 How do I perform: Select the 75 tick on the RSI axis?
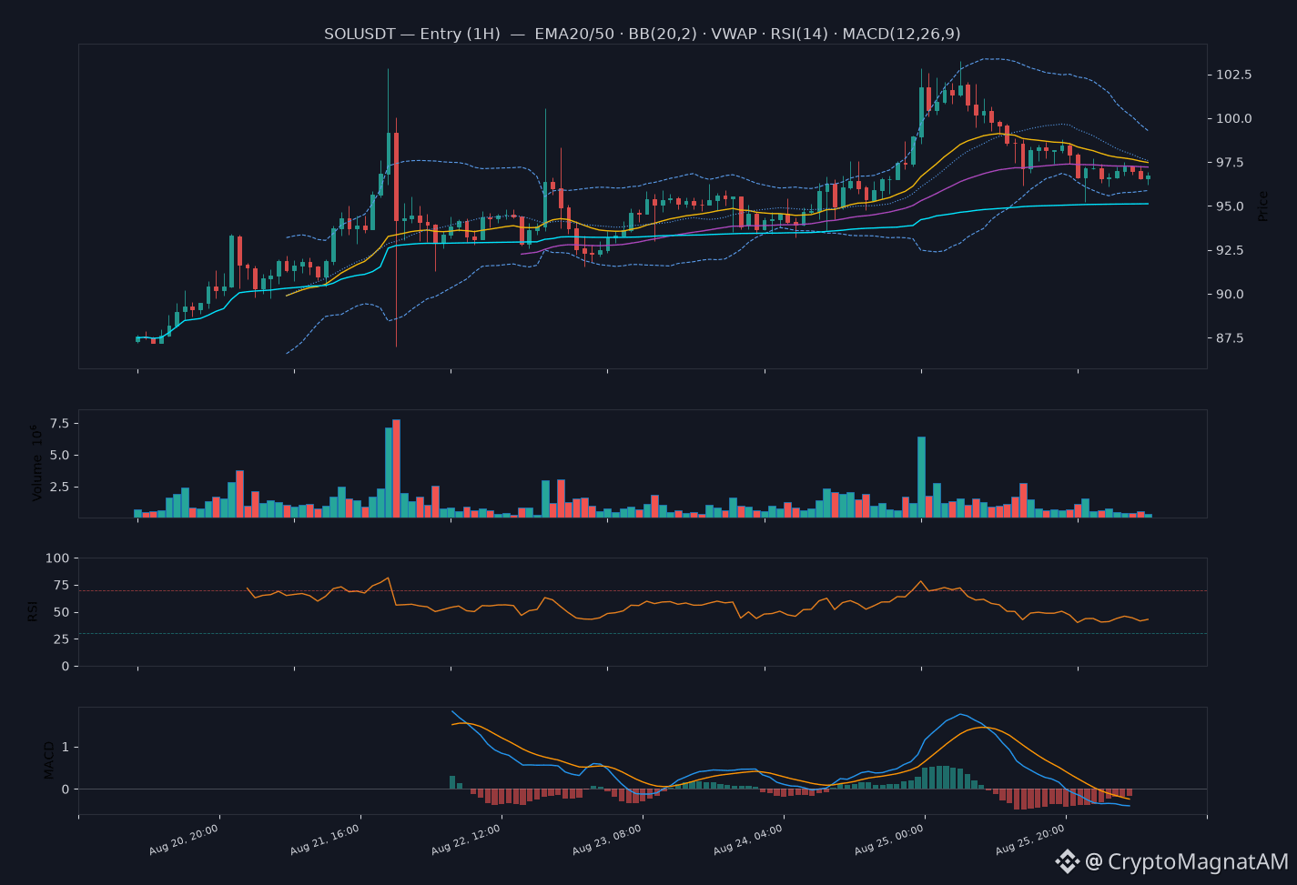(x=61, y=585)
